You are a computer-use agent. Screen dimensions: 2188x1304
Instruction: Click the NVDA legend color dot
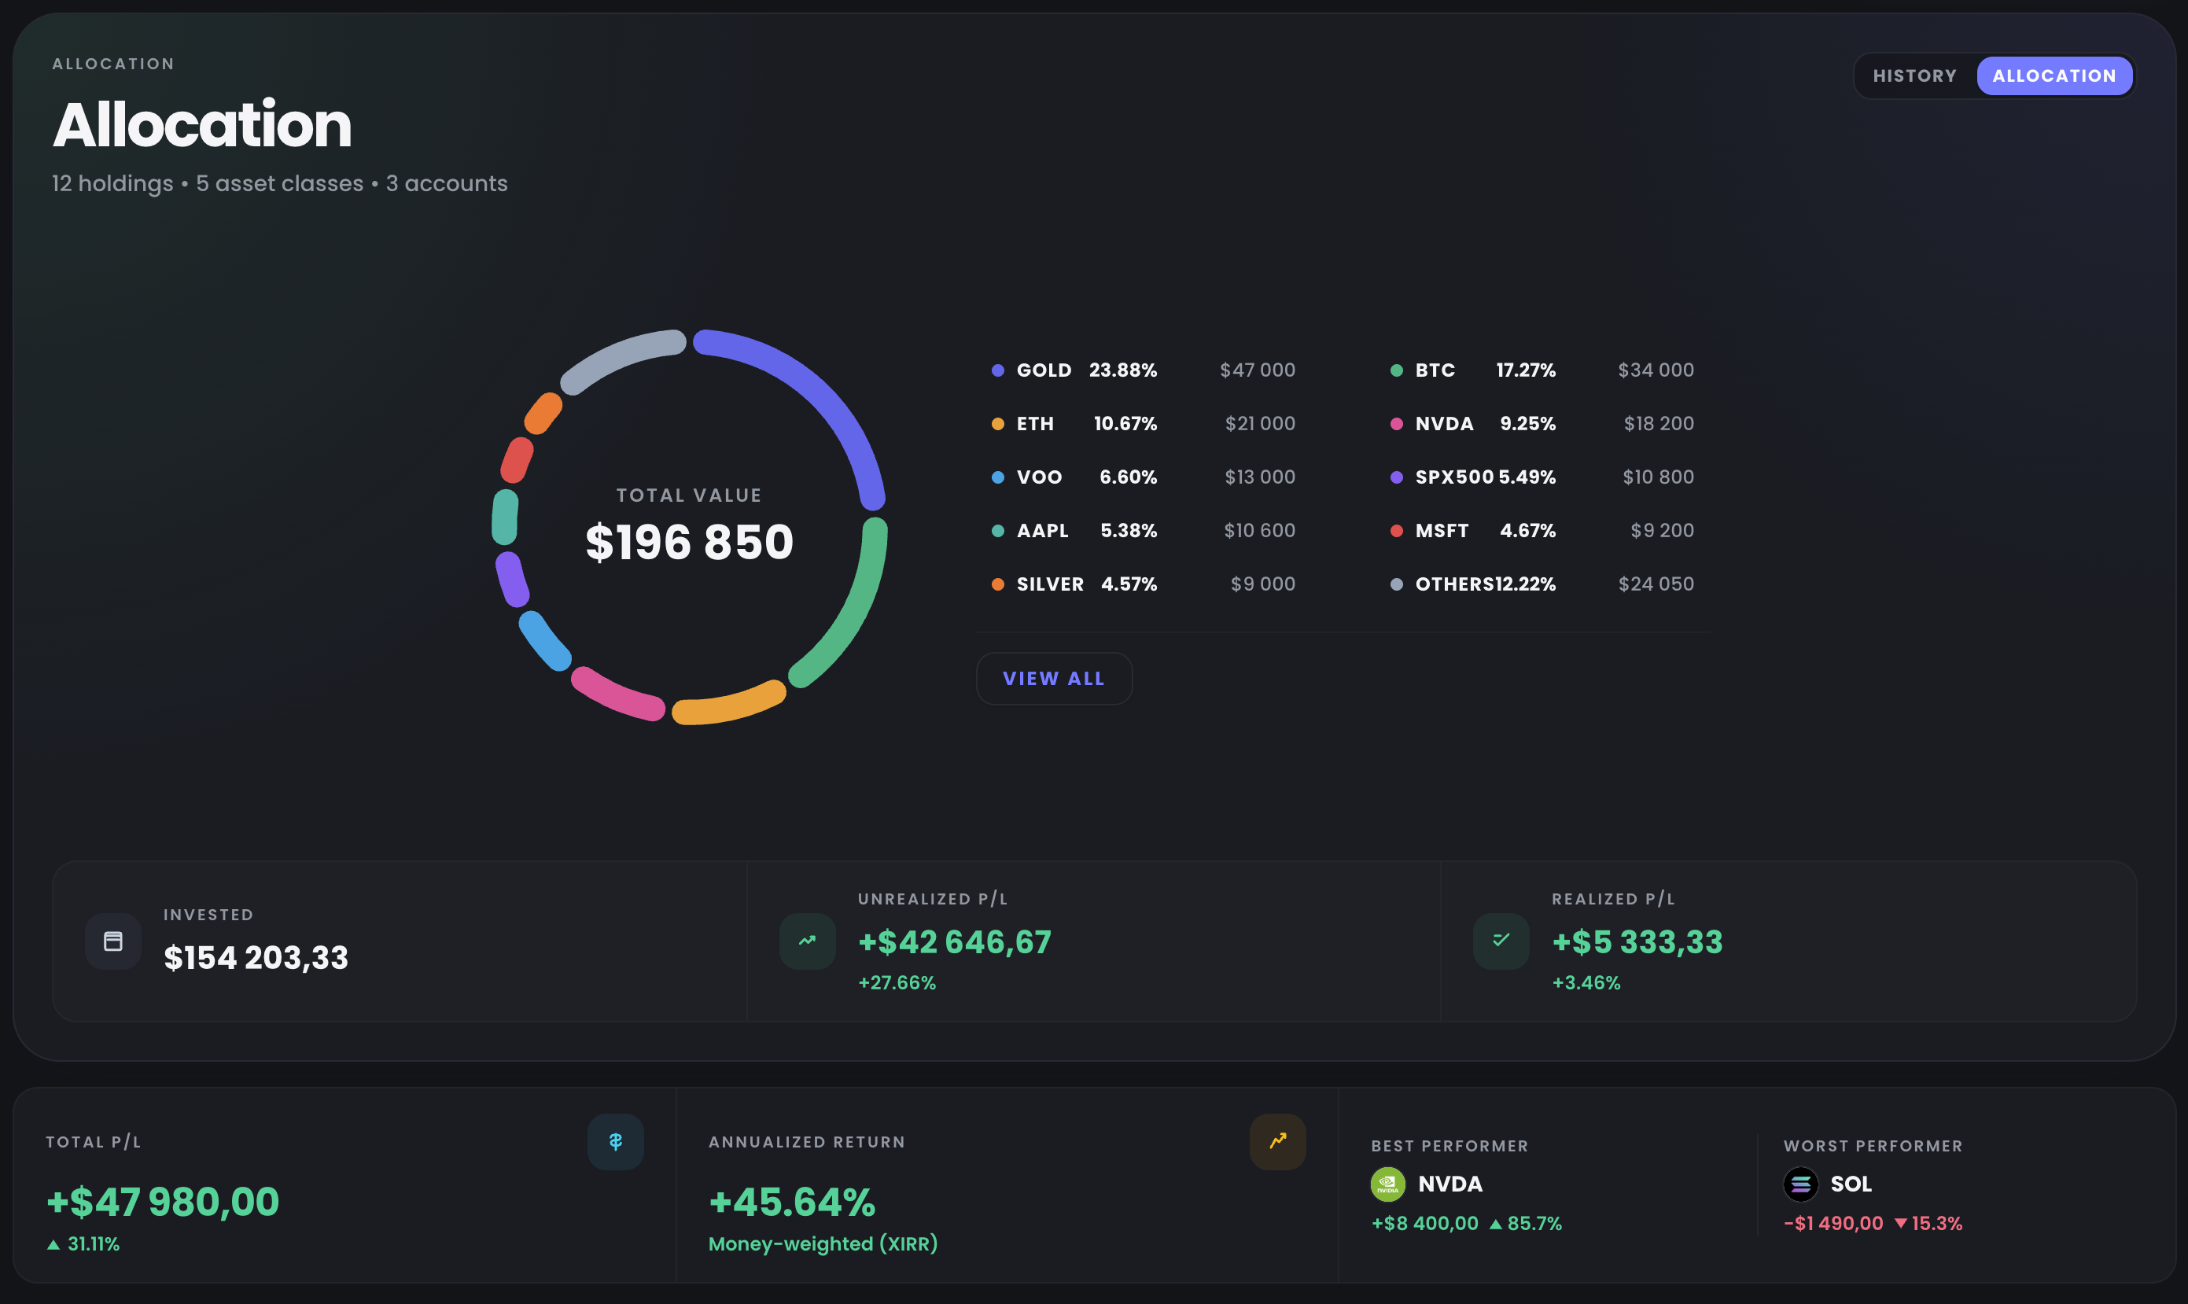pos(1396,424)
